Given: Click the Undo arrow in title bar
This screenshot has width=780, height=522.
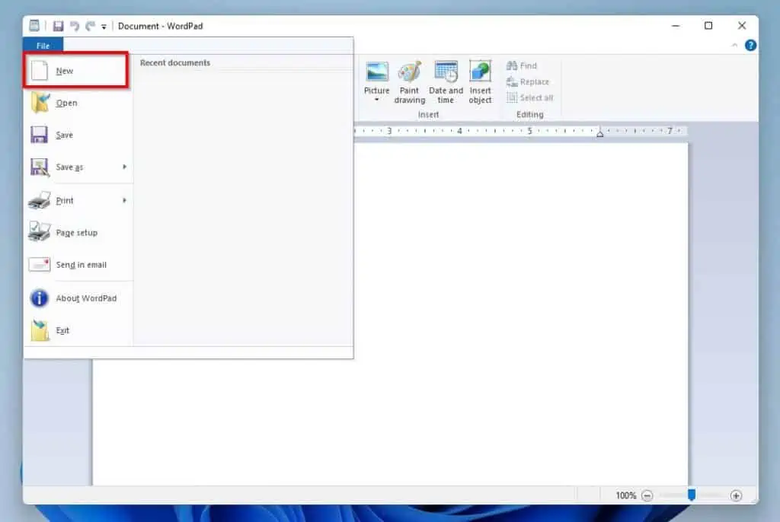Looking at the screenshot, I should 75,26.
